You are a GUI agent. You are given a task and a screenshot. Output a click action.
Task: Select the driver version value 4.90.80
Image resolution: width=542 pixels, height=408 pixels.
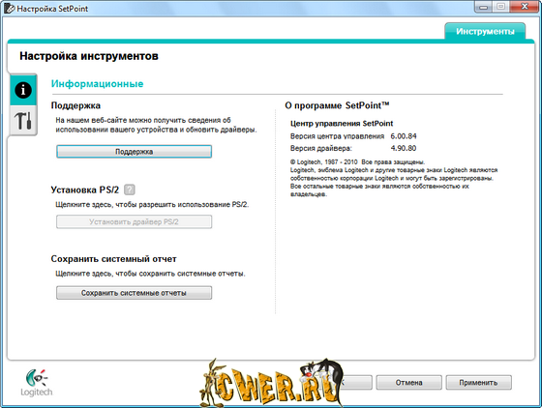(x=404, y=148)
